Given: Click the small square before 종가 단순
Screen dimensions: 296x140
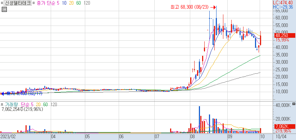Looking at the screenshot, I should [33, 3].
